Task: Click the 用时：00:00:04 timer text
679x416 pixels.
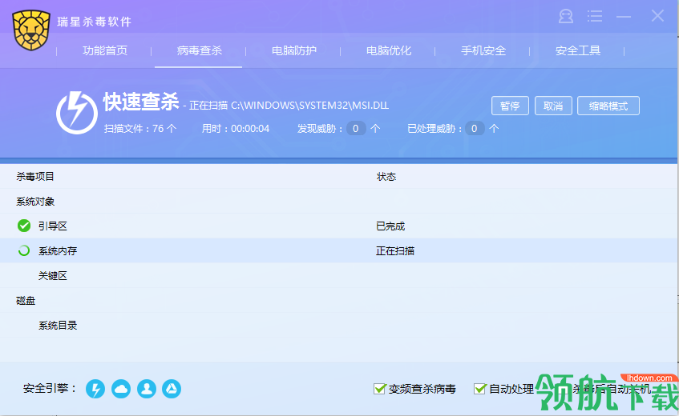Action: pyautogui.click(x=236, y=128)
